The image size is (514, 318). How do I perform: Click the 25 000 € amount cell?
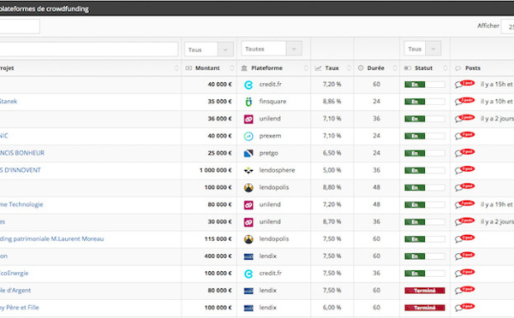click(219, 153)
